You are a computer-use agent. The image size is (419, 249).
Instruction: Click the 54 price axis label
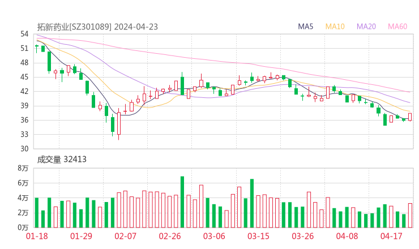click(x=24, y=34)
